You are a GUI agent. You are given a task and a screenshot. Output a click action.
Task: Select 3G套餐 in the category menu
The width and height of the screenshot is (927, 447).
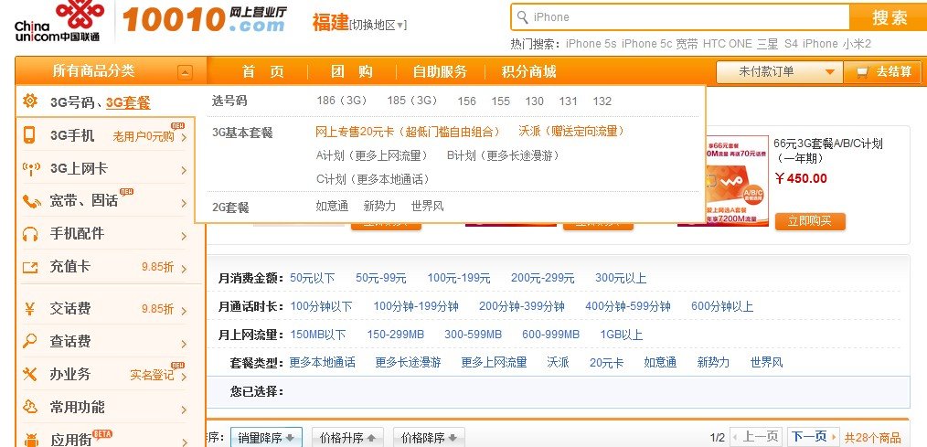[x=128, y=102]
